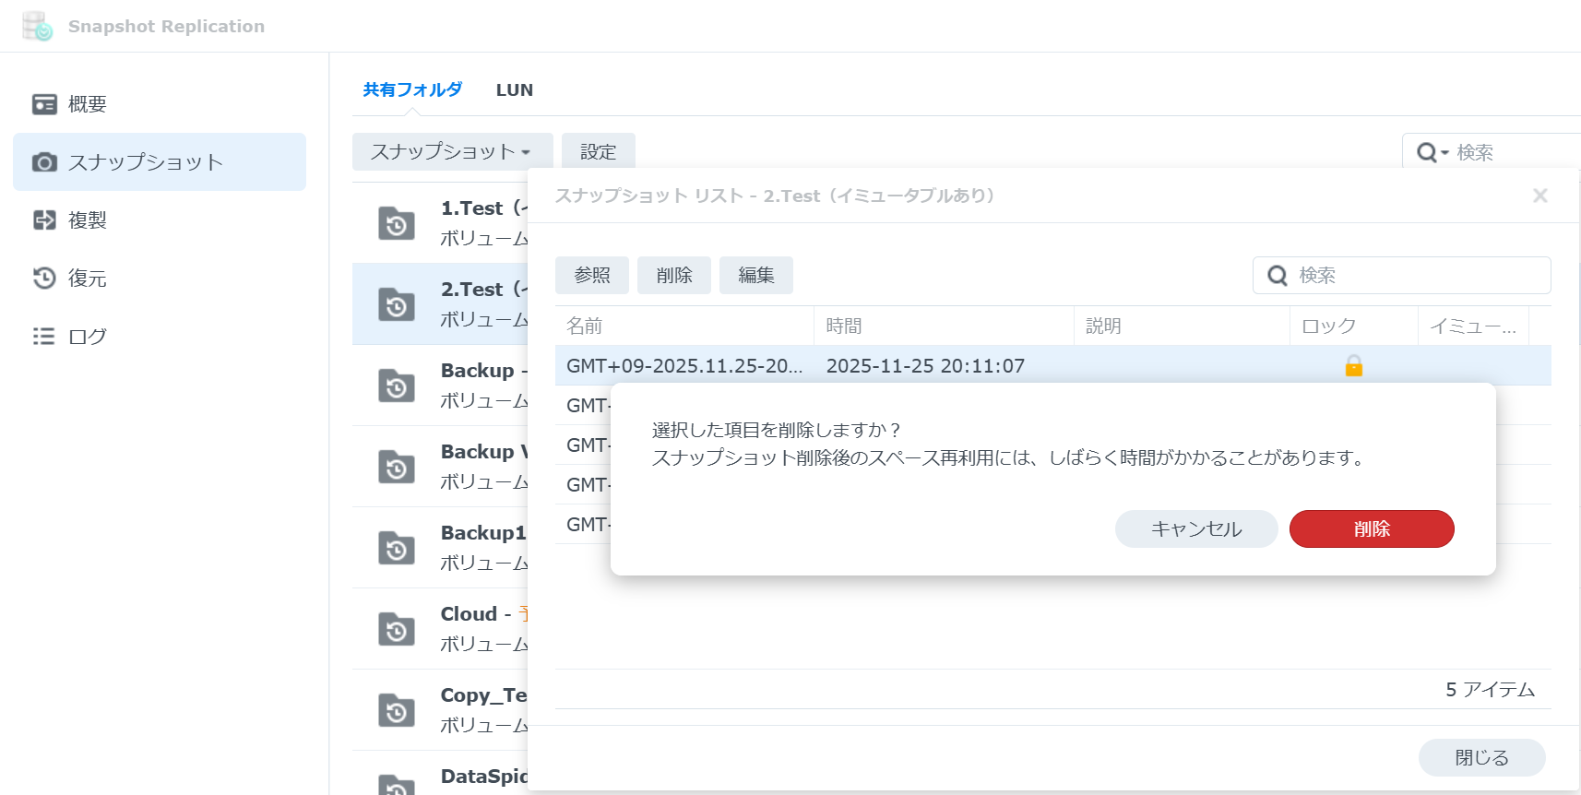The width and height of the screenshot is (1581, 795).
Task: Click the 参照 browse button
Action: point(591,276)
